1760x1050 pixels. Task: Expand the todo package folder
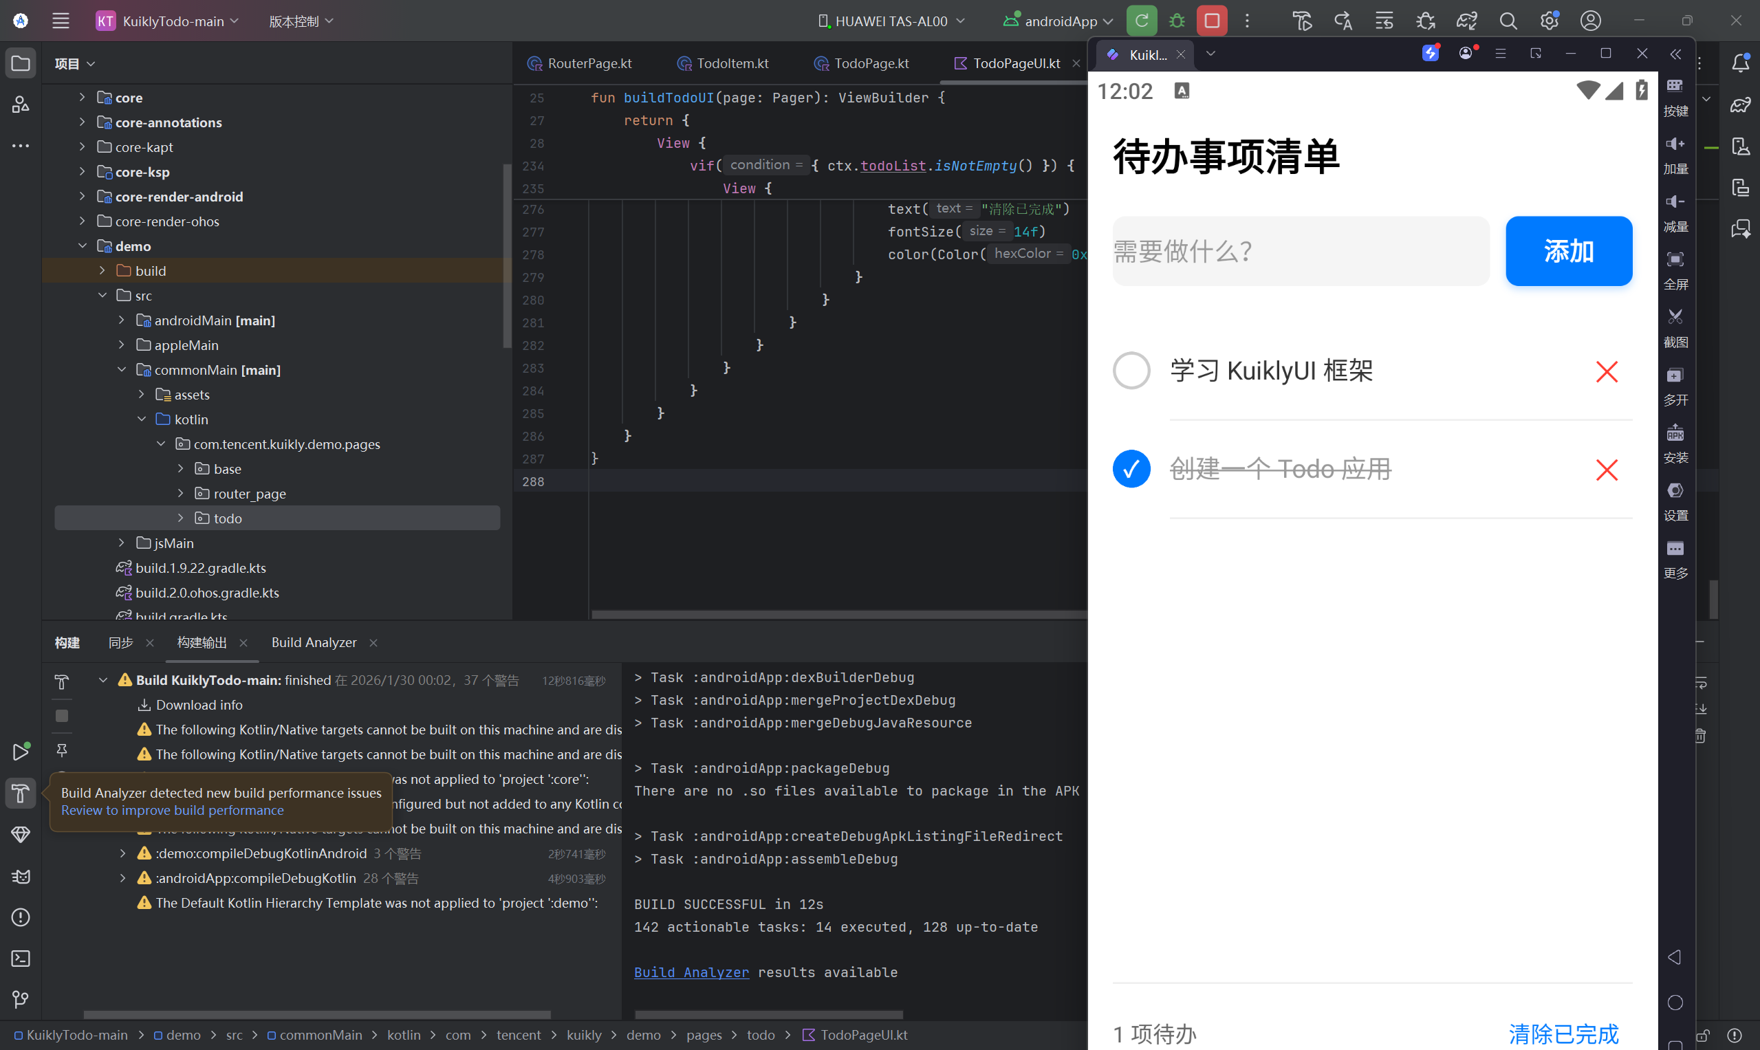[x=180, y=518]
